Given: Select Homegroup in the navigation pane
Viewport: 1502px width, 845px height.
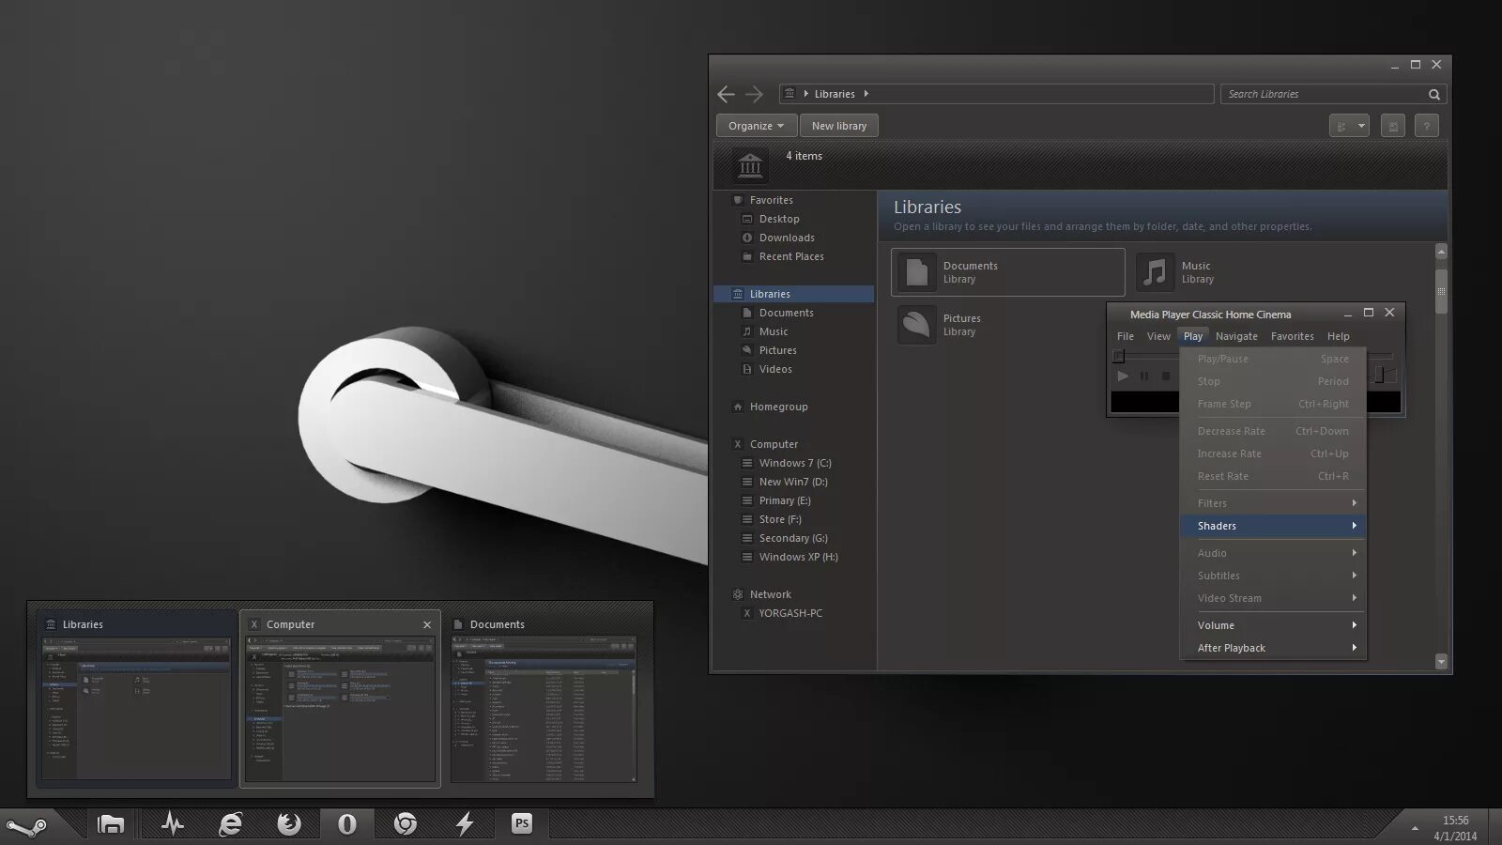Looking at the screenshot, I should [778, 407].
